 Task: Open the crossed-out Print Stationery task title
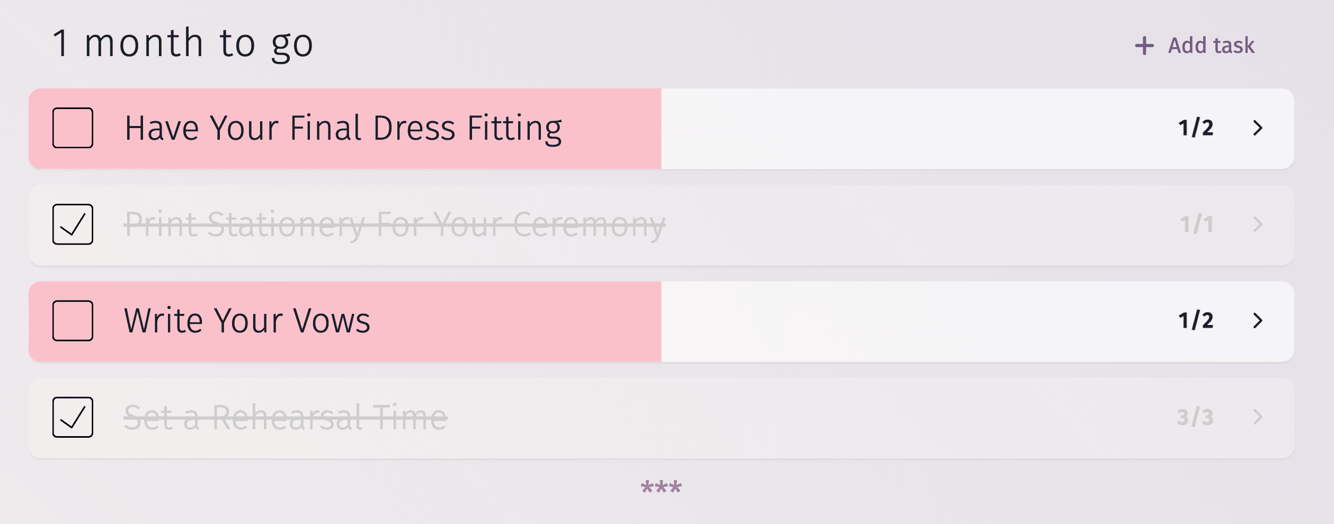pyautogui.click(x=395, y=224)
